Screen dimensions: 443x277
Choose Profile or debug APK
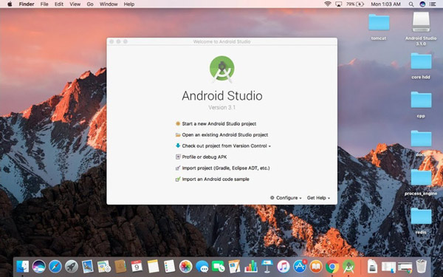point(201,157)
